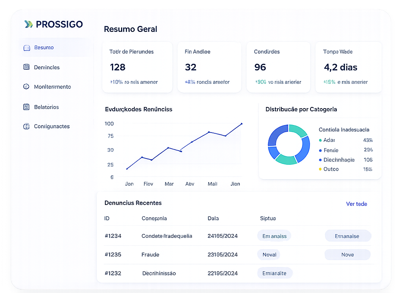Viewport: 395px width, 293px height.
Task: Click the Contiola Inadesuacia legend heading
Action: pyautogui.click(x=344, y=130)
